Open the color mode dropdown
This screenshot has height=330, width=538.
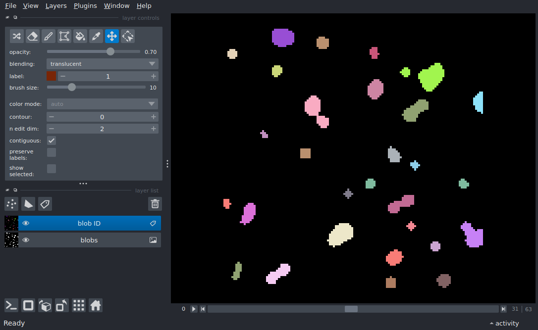click(x=102, y=104)
